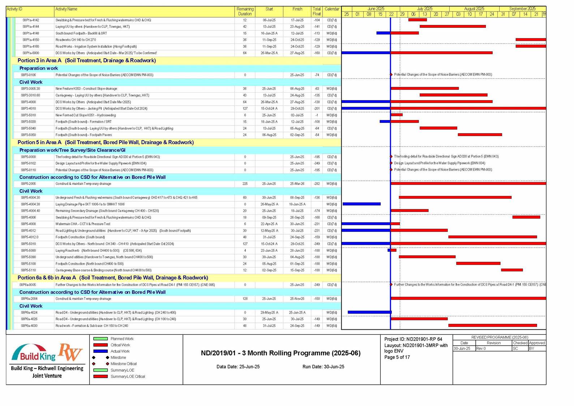Click activity ID S8P5-2005
The height and width of the screenshot is (406, 574).
(x=28, y=184)
